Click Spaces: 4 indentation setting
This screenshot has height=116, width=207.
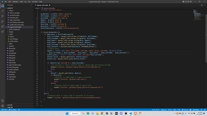[164, 110]
